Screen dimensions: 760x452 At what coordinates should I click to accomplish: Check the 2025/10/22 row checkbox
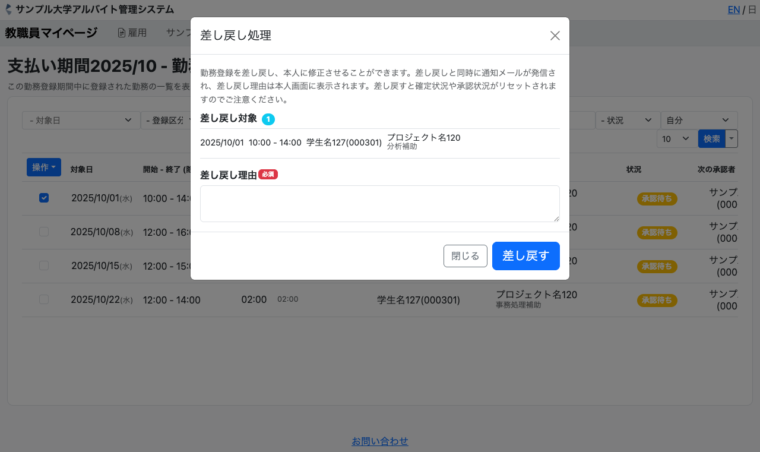point(44,299)
